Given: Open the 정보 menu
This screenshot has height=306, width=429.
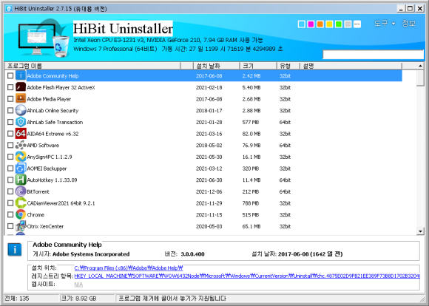Looking at the screenshot, I should (408, 24).
